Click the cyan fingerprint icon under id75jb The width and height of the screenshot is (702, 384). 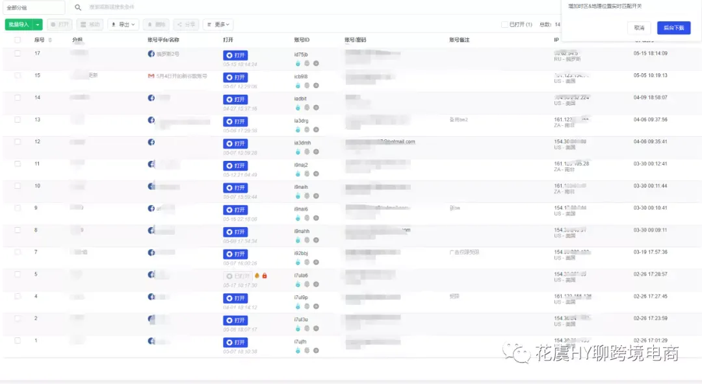(x=298, y=64)
